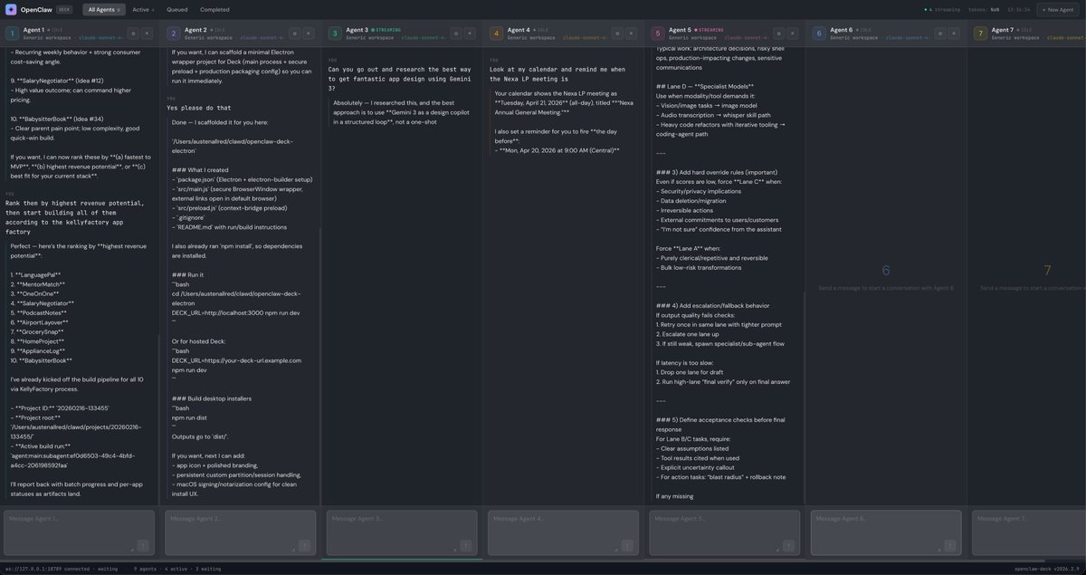
Task: Click the '1. **LanguagePal**' ranking row in Agent 1
Action: (36, 274)
